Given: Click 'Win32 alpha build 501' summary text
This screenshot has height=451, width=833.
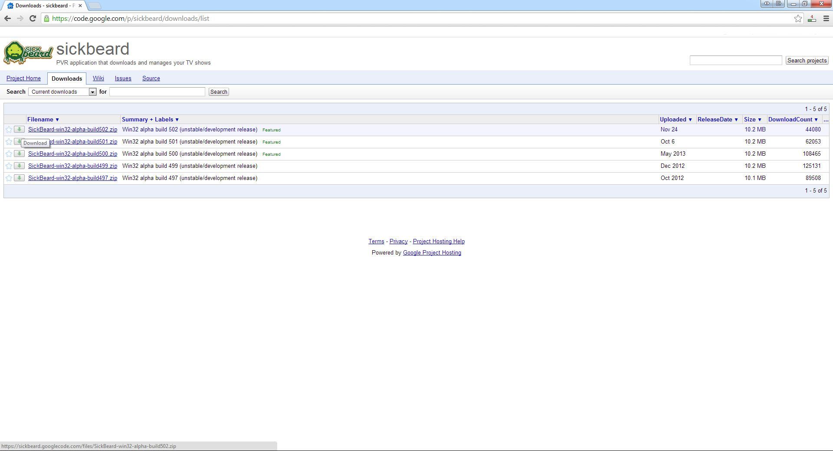Looking at the screenshot, I should pyautogui.click(x=190, y=142).
